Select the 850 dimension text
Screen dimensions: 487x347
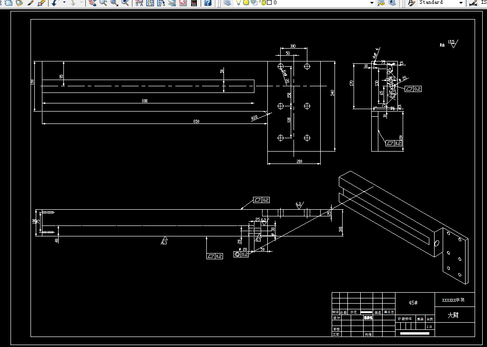[196, 122]
